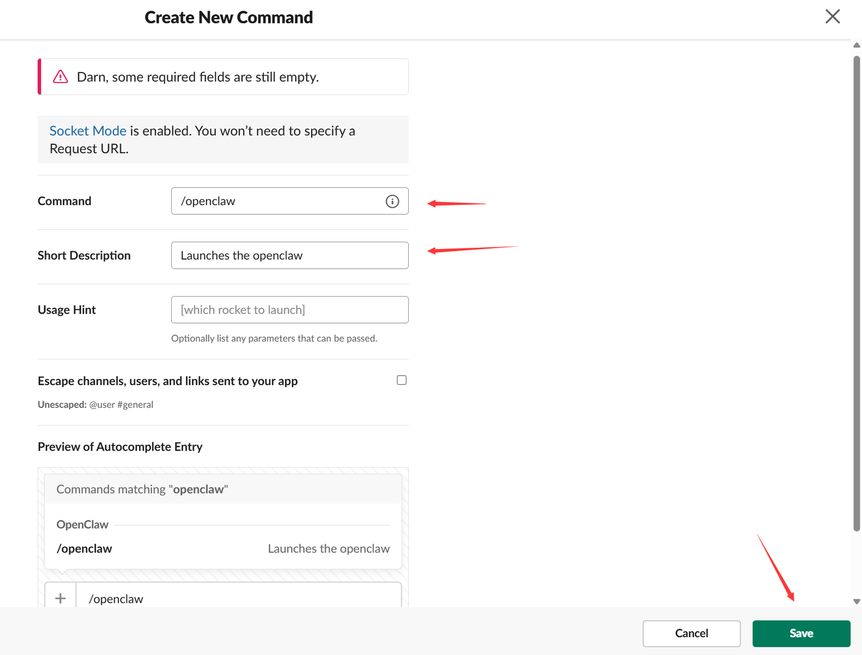Select the /openclaw autocomplete preview entry
862x655 pixels.
click(84, 549)
